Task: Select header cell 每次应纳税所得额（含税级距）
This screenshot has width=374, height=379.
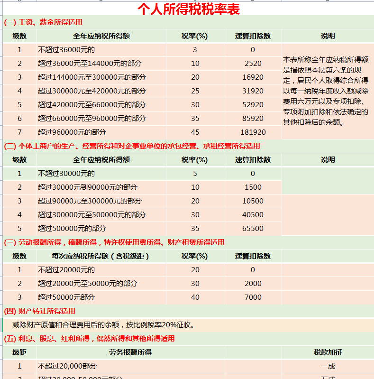Action: coord(101,256)
